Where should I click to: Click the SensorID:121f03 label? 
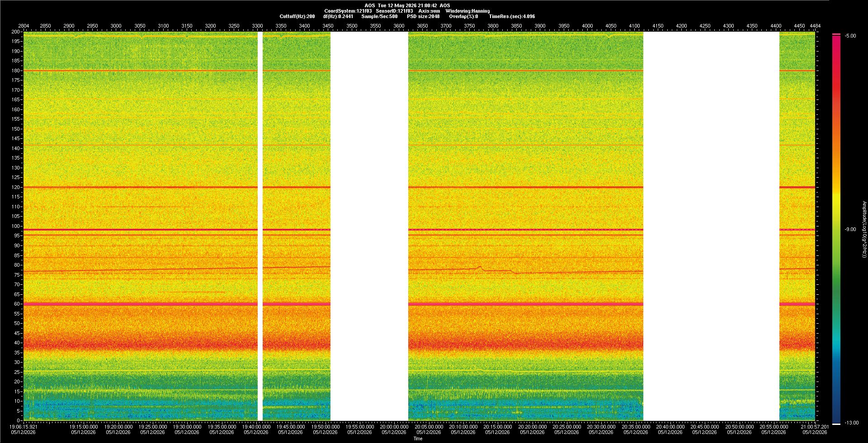pos(394,11)
